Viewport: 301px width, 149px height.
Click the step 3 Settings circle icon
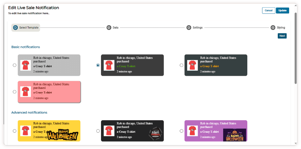pos(189,28)
